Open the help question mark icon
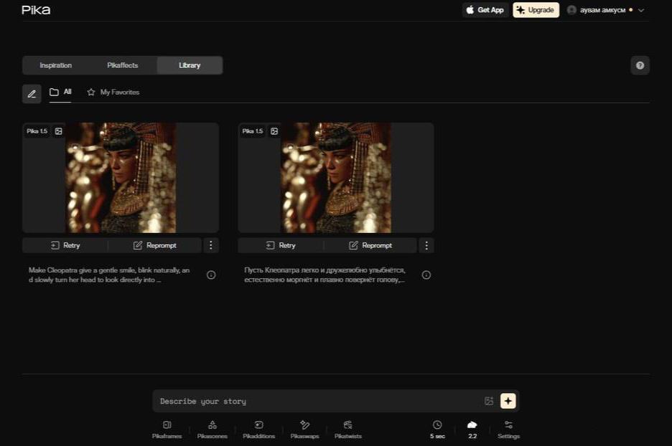 pyautogui.click(x=640, y=65)
